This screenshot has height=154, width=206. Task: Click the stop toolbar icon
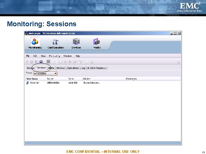coord(70,62)
